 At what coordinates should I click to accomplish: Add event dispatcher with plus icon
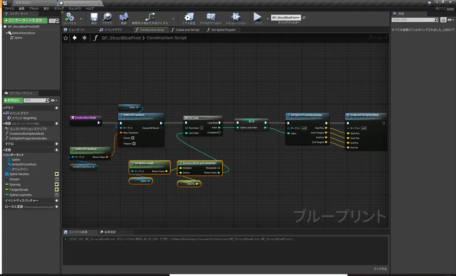57,201
